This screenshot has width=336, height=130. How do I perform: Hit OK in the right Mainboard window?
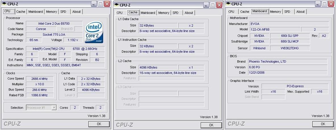click(323, 124)
